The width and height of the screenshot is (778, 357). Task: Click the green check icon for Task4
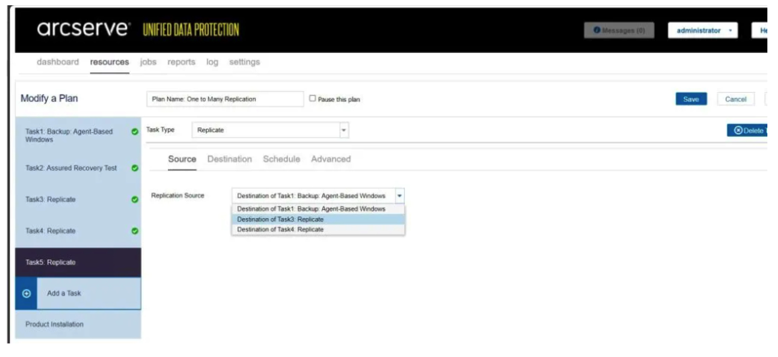(x=135, y=231)
